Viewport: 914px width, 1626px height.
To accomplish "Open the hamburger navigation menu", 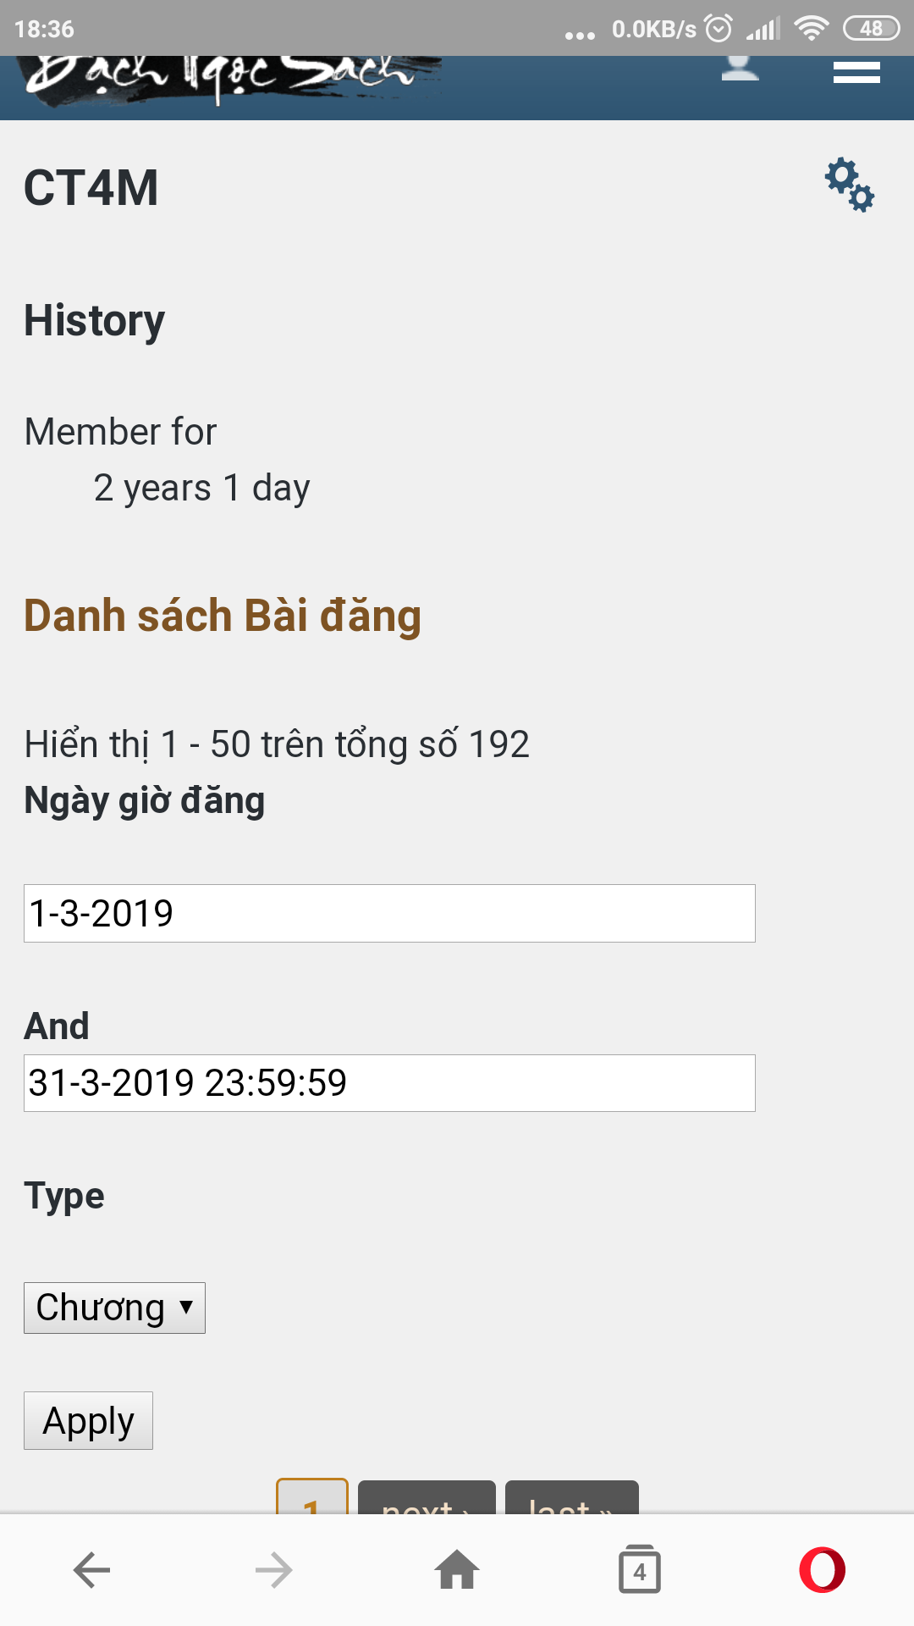I will 856,72.
